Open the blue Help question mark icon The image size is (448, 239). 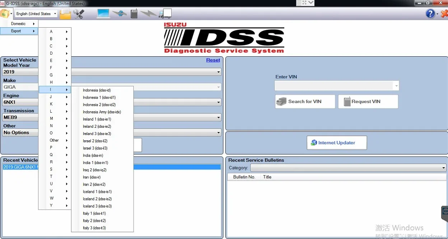pyautogui.click(x=430, y=14)
